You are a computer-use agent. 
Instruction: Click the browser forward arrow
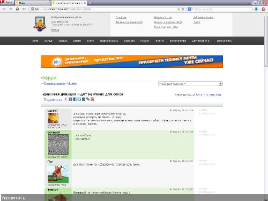pos(11,9)
